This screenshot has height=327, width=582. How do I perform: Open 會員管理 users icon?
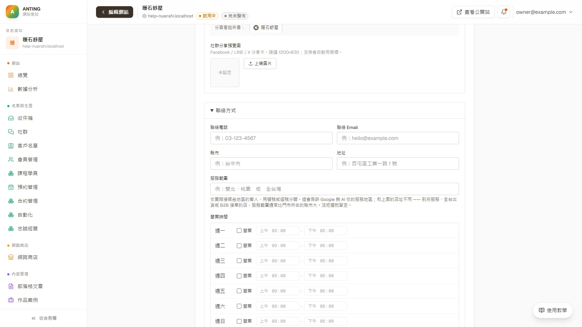pos(11,160)
